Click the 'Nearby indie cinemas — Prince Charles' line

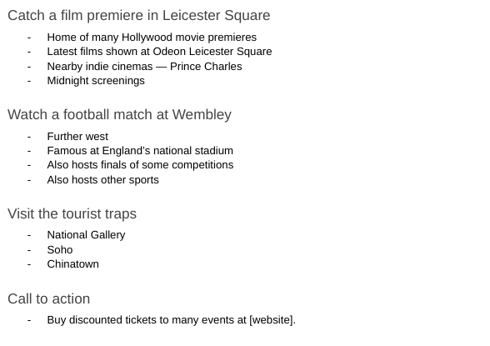click(144, 67)
